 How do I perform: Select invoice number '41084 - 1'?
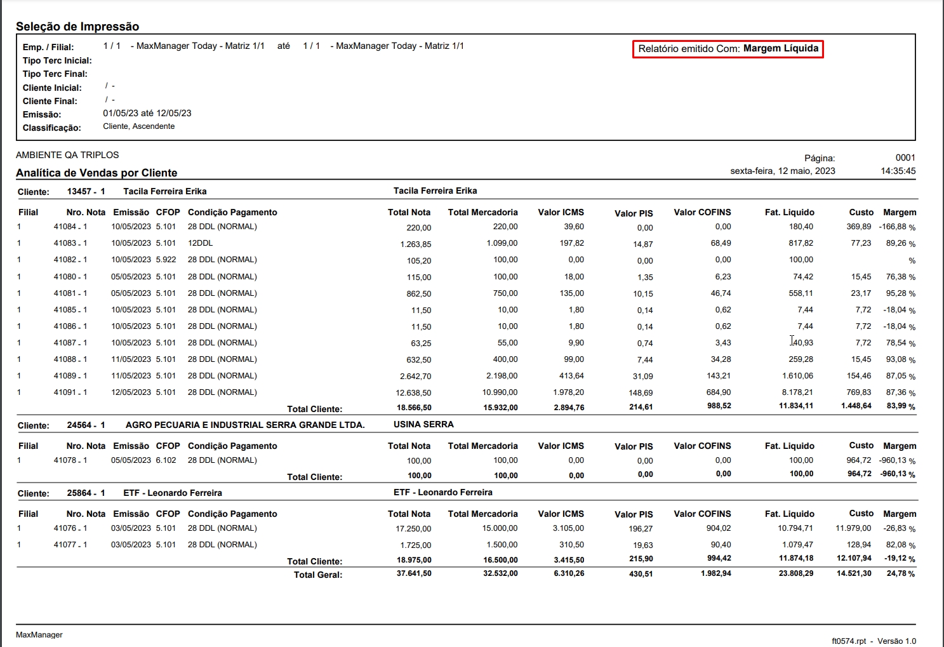[x=70, y=227]
